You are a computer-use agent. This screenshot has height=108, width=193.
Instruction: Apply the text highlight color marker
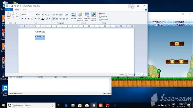coord(47,19)
